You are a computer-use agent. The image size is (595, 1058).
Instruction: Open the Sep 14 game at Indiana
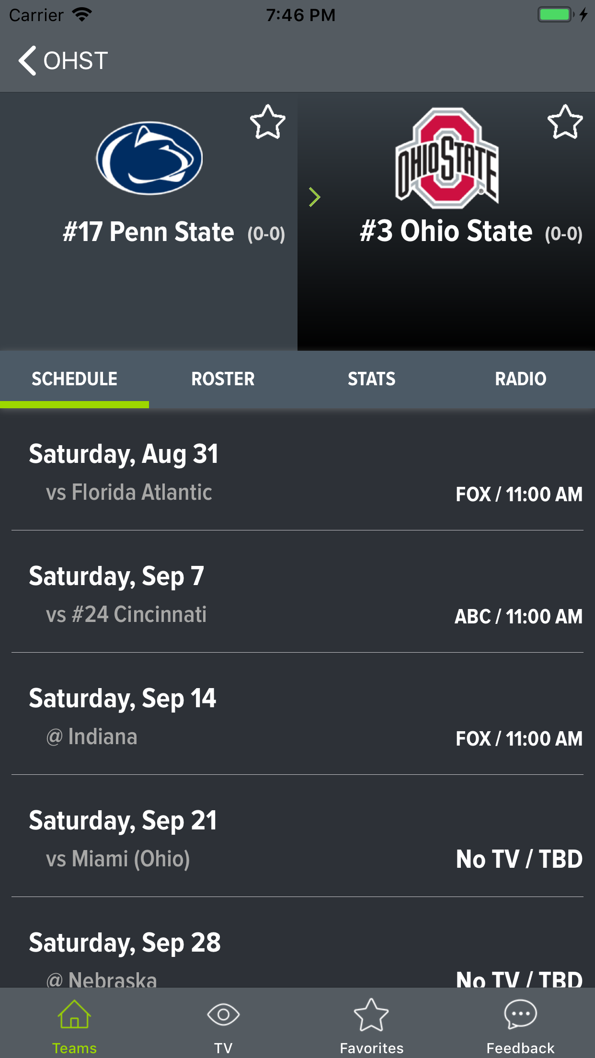297,717
